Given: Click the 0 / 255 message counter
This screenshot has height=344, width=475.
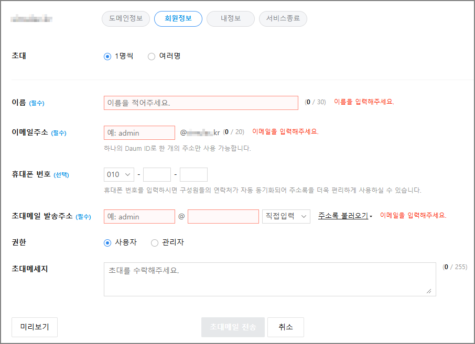Looking at the screenshot, I should pyautogui.click(x=455, y=267).
